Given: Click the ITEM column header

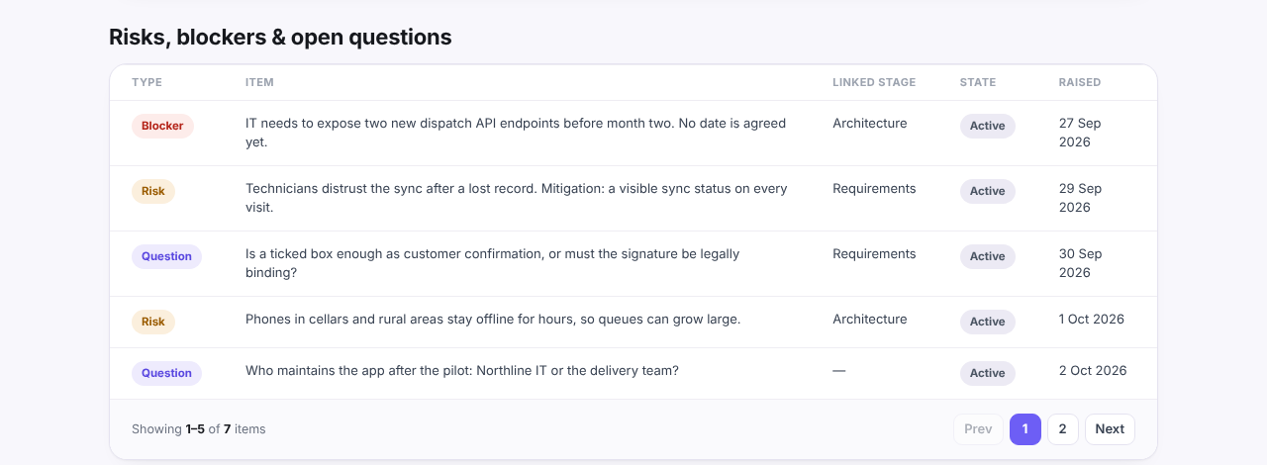Looking at the screenshot, I should (259, 82).
